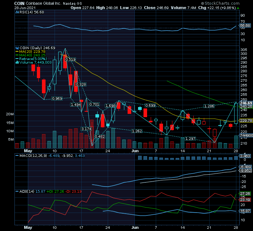This screenshot has width=253, height=231.
Task: Click the -6.489 MACD axis tag
Action: pos(245,167)
